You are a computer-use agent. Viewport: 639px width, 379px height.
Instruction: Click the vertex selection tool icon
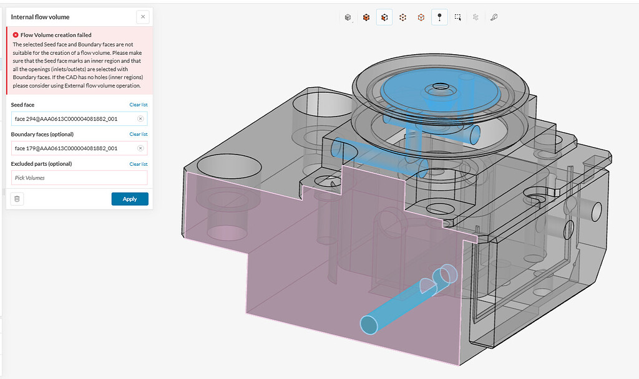coord(402,17)
